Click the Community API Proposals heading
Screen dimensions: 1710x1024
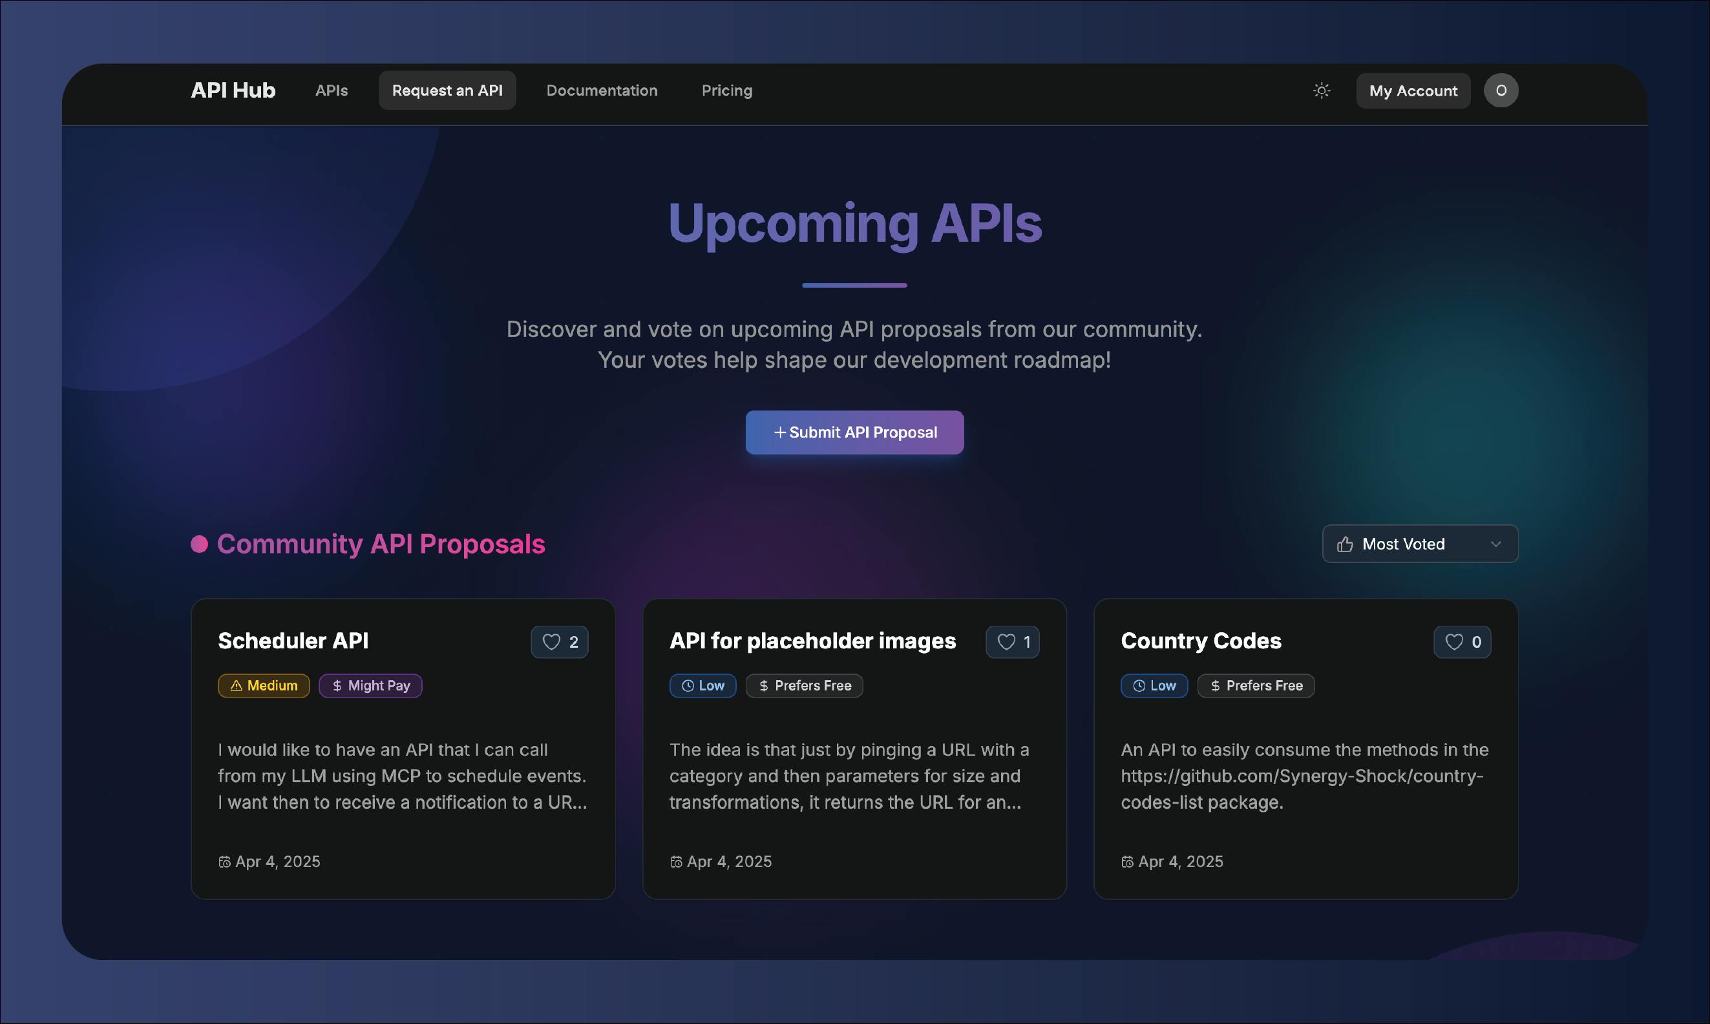381,544
